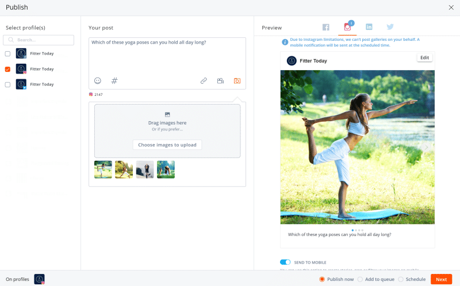Switch preview to Twitter tab

coord(390,27)
